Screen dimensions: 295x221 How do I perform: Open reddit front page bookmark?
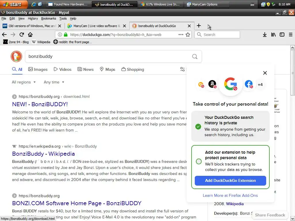click(x=73, y=42)
